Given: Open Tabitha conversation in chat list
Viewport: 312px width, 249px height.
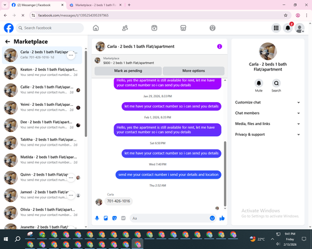Looking at the screenshot, I should coord(42,143).
